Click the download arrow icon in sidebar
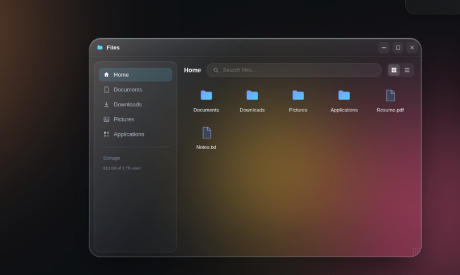The width and height of the screenshot is (460, 275). [107, 104]
